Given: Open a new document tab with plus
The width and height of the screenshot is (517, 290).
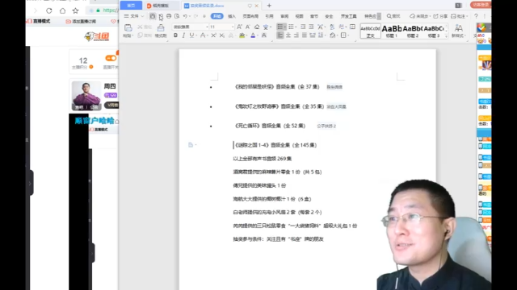Looking at the screenshot, I should pos(269,6).
